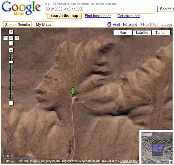This screenshot has width=174, height=165.
Task: Zoom out with the minus button
Action: pyautogui.click(x=11, y=103)
